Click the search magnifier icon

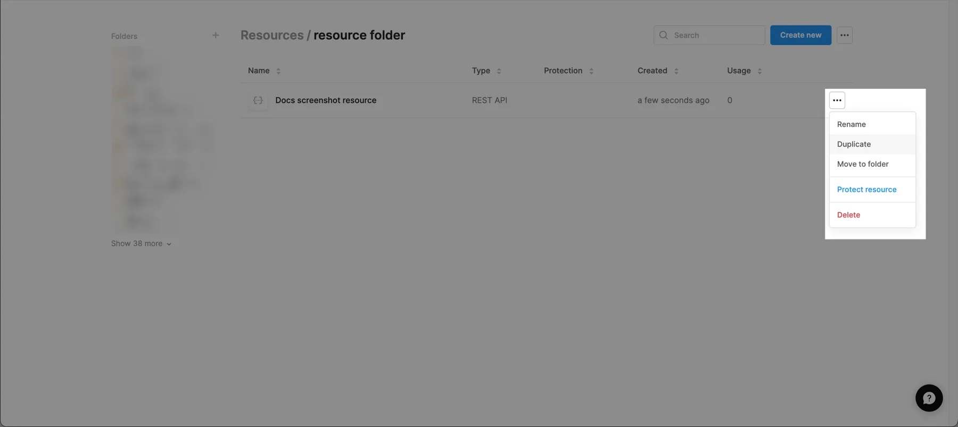point(664,35)
